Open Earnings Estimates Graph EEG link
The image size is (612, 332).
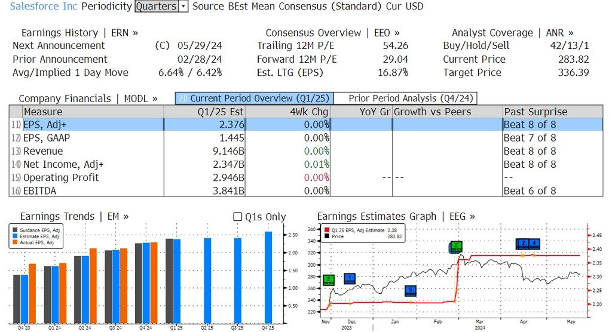coord(396,217)
